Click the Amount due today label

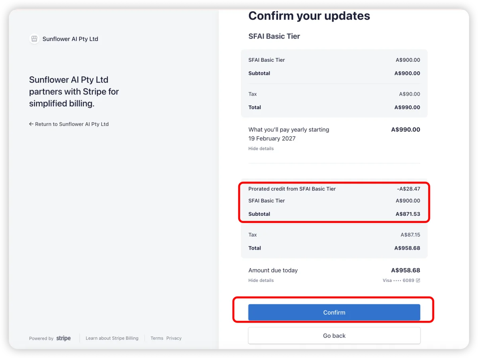273,270
